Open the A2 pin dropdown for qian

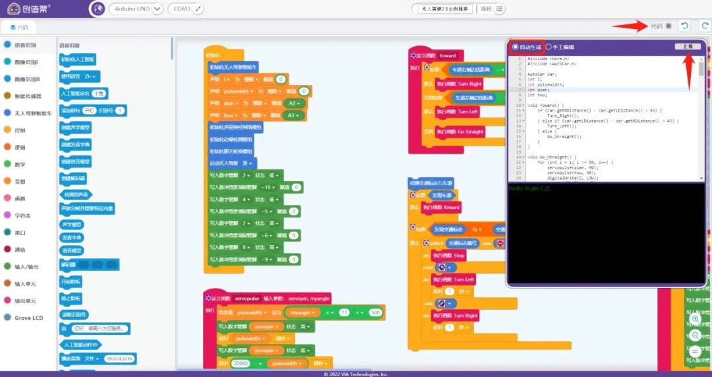pyautogui.click(x=295, y=103)
